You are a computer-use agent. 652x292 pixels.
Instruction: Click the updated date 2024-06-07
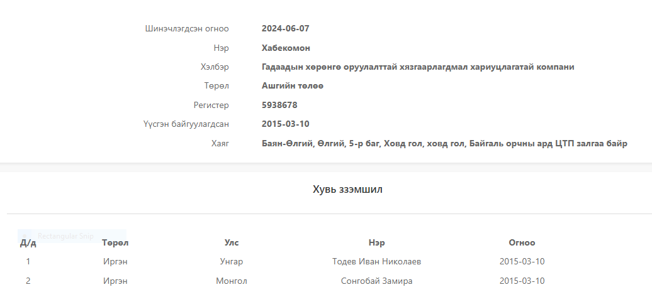pyautogui.click(x=285, y=28)
